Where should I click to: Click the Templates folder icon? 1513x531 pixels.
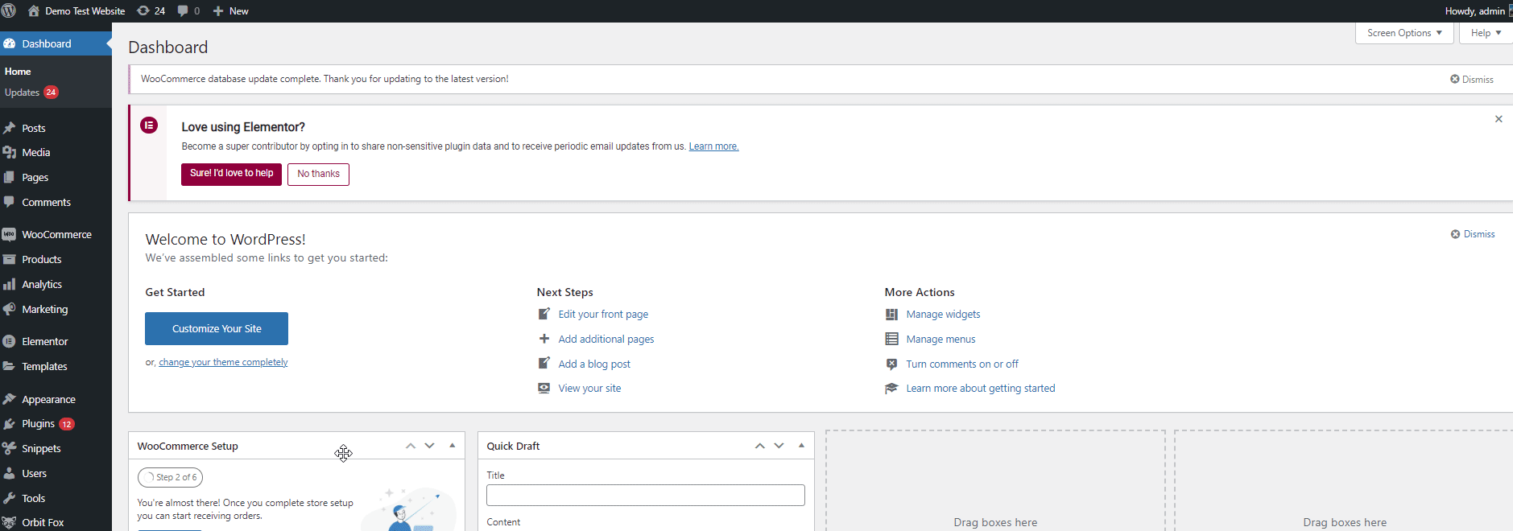click(10, 366)
